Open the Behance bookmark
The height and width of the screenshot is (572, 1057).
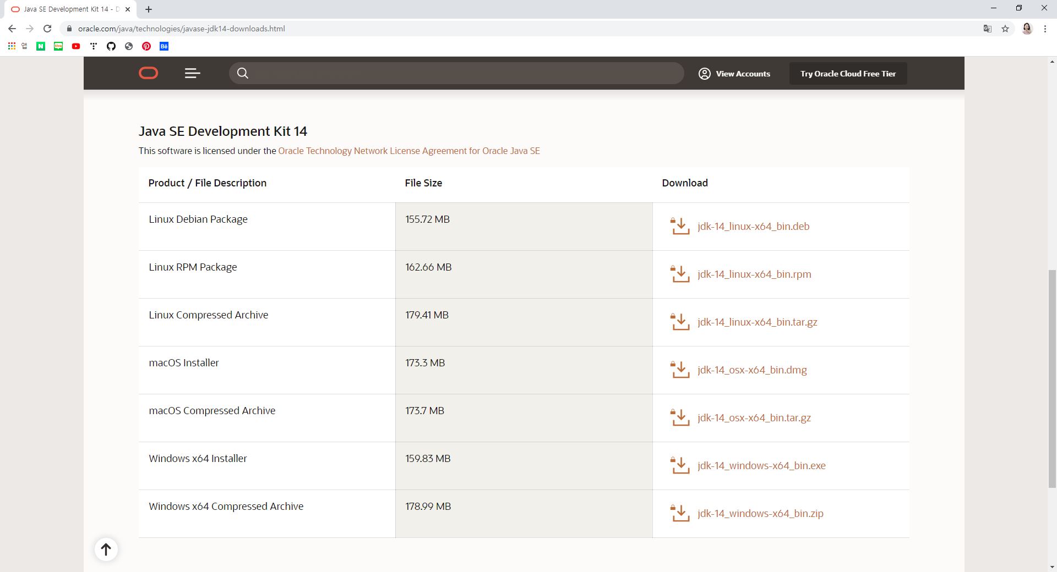point(164,46)
